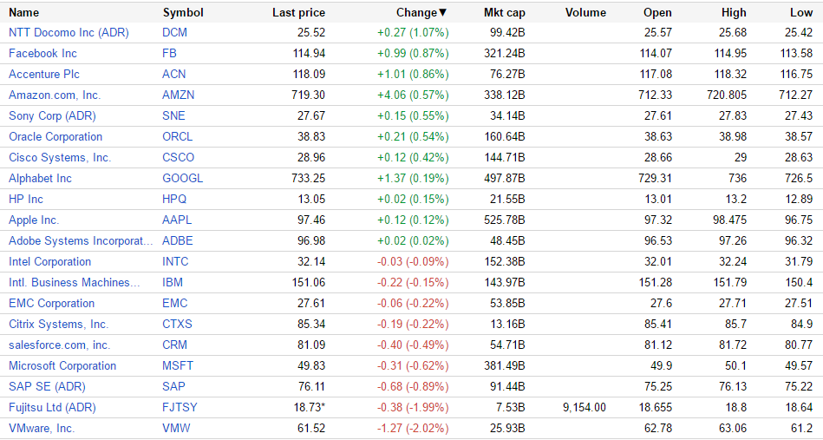The height and width of the screenshot is (440, 823).
Task: Sort by the Mkt cap header
Action: (x=504, y=12)
